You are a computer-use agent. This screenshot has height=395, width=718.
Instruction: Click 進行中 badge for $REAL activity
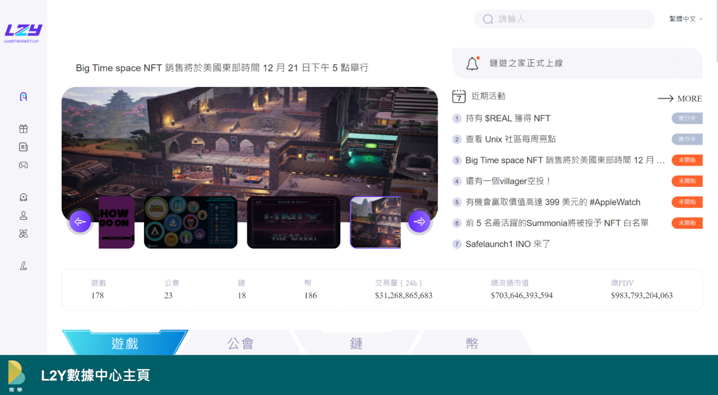click(x=687, y=118)
